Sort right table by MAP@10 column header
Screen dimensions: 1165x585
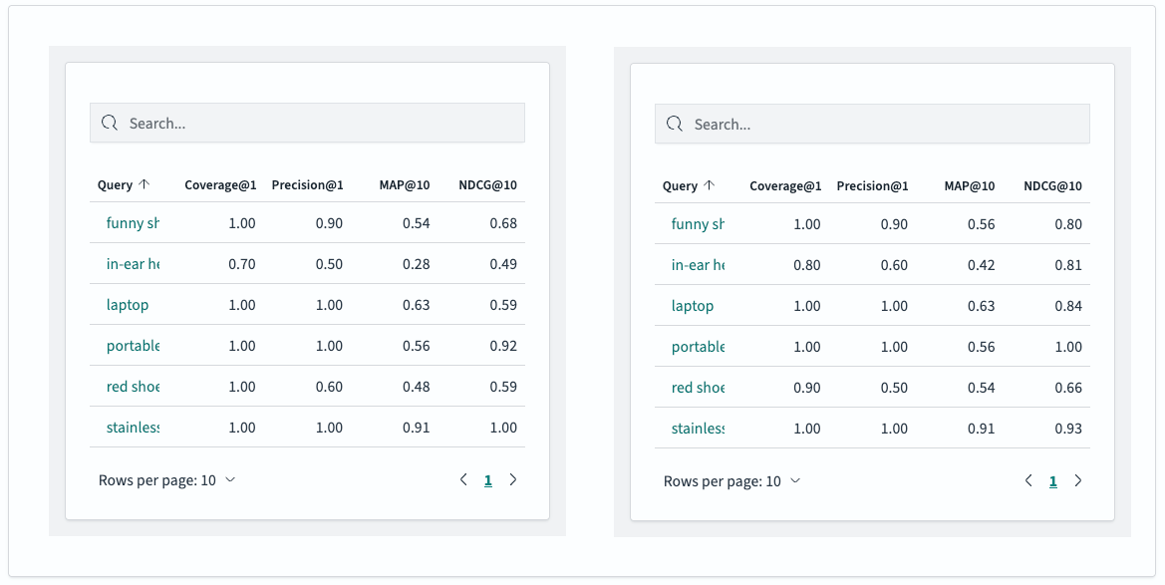point(970,185)
